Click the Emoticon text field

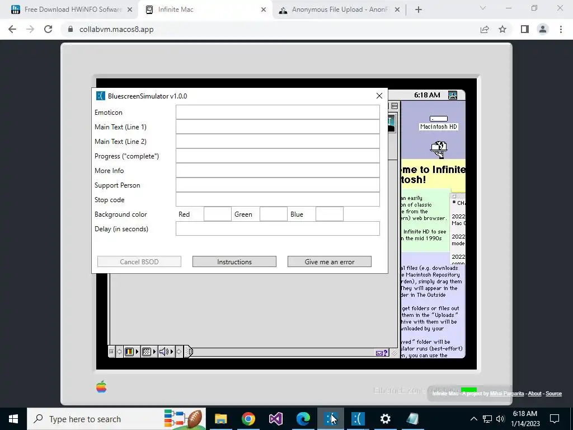point(278,112)
